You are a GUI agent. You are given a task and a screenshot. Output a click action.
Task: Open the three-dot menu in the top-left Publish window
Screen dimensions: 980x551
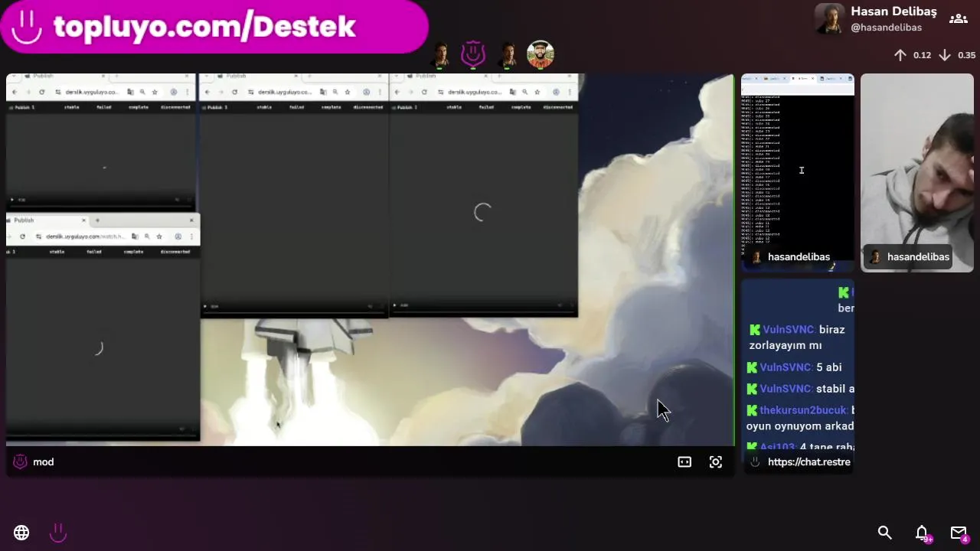(x=188, y=92)
